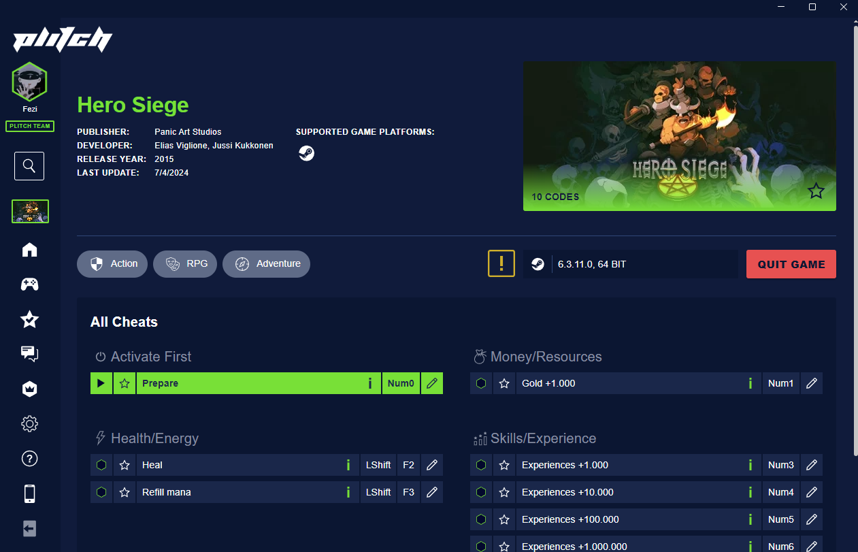Edit hotkey pencil for Experiences +1.000
The image size is (858, 552).
[811, 465]
